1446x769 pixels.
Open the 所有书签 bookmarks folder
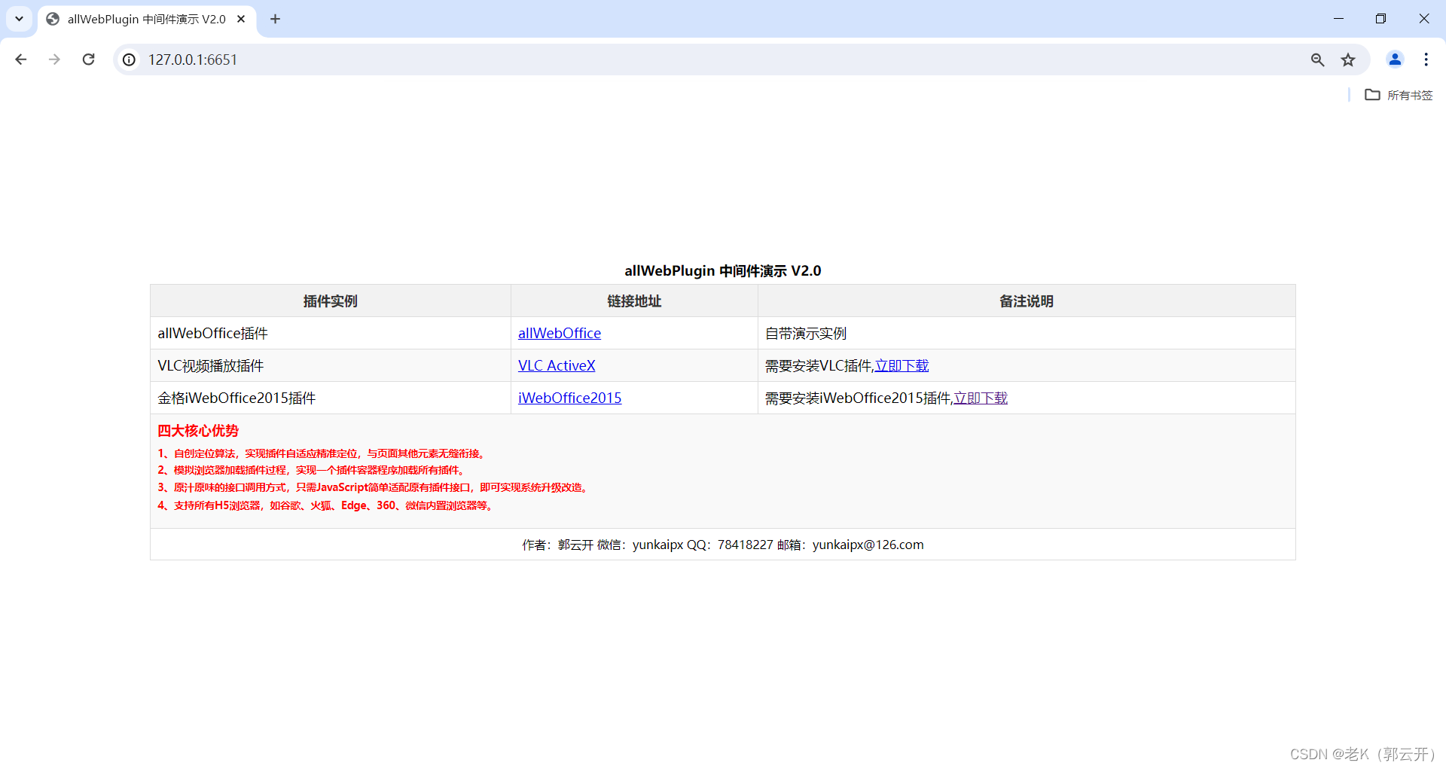[x=1399, y=95]
